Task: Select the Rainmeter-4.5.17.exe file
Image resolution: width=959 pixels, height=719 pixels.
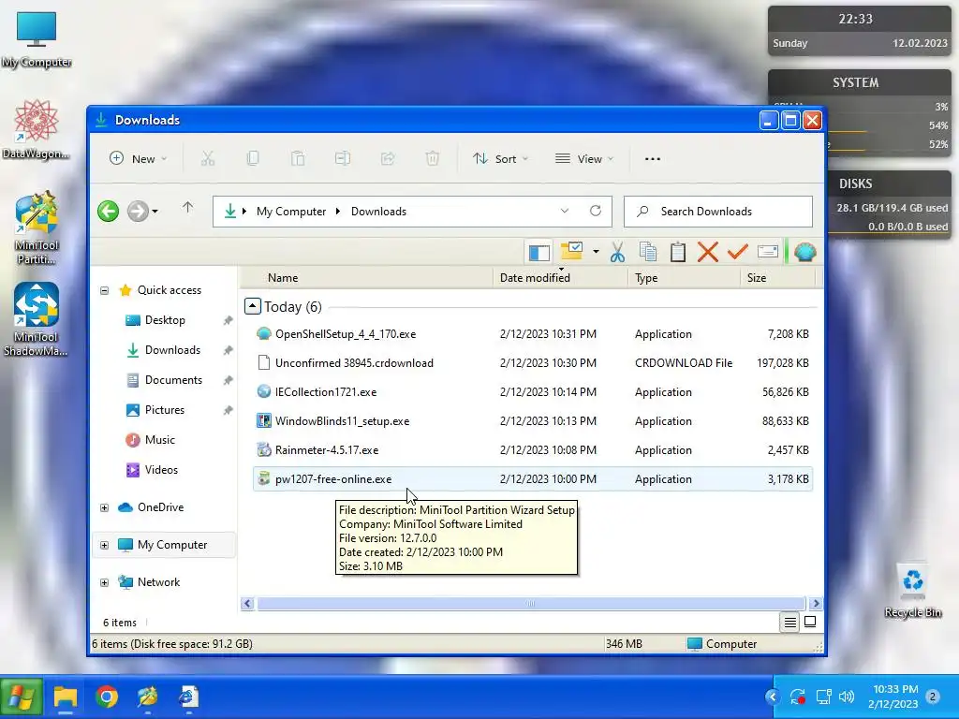Action: pyautogui.click(x=532, y=450)
